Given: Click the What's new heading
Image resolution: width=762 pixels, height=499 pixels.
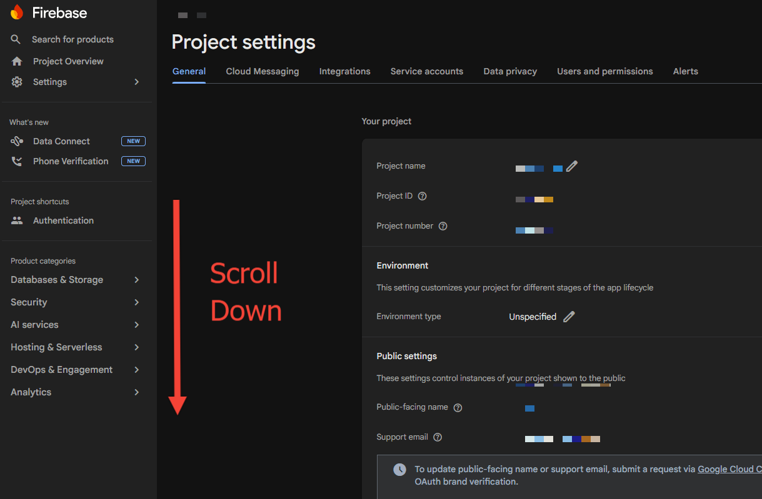Looking at the screenshot, I should coord(29,122).
